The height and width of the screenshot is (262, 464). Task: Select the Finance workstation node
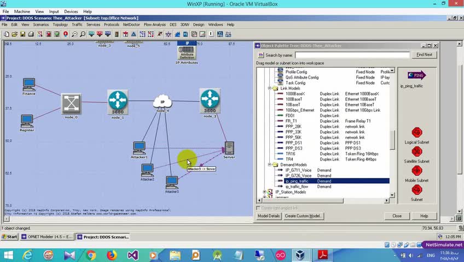(29, 85)
